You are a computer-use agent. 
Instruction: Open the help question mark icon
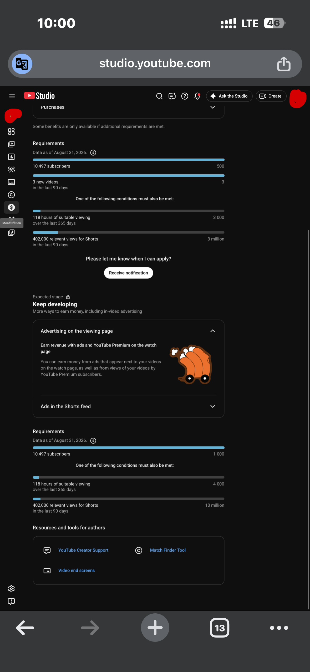tap(185, 96)
